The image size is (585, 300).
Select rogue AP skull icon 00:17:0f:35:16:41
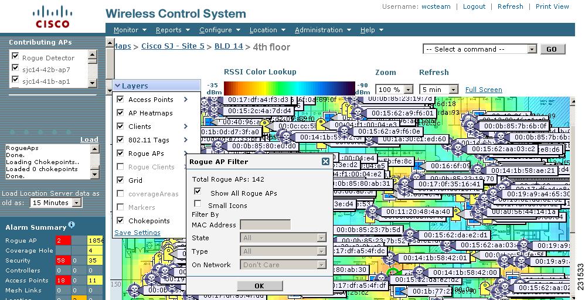(x=404, y=183)
